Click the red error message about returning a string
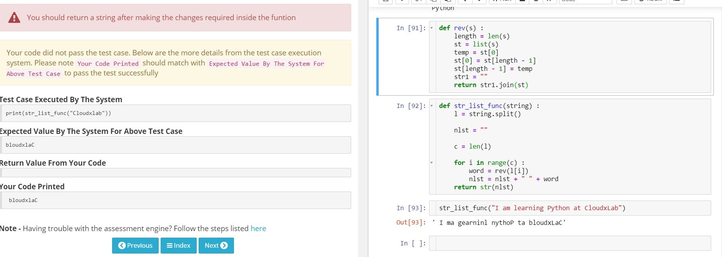 point(161,17)
